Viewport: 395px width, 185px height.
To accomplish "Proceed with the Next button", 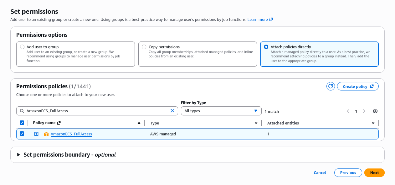I will pyautogui.click(x=374, y=173).
